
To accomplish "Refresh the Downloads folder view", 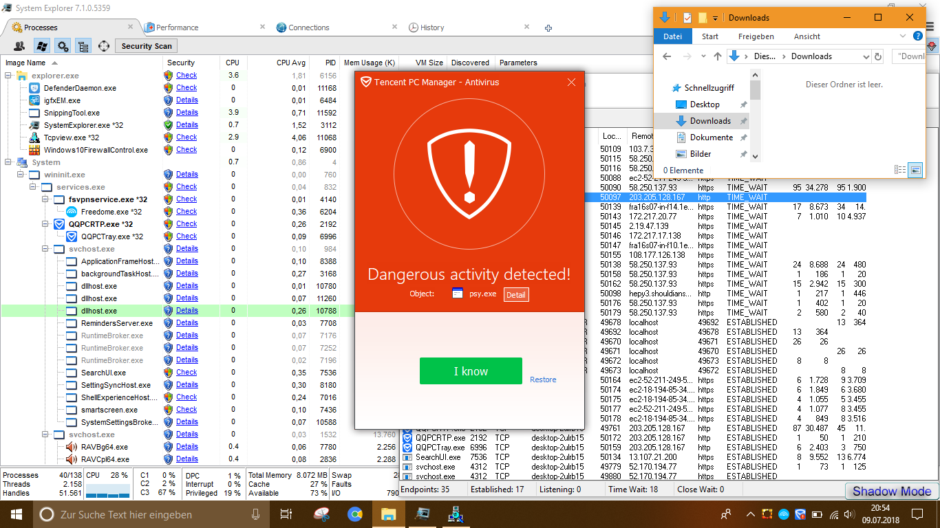I will 878,56.
